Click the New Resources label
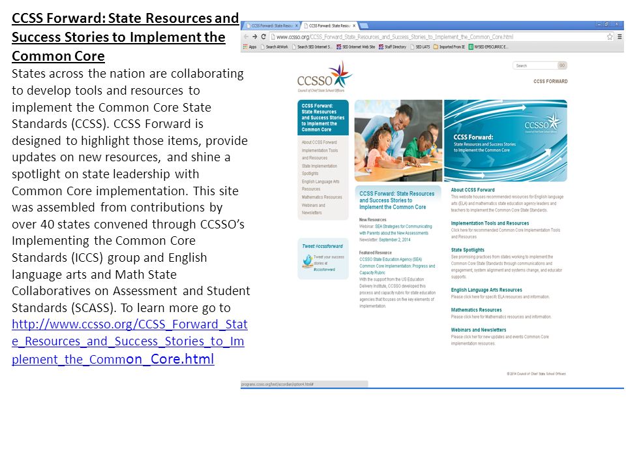Image resolution: width=626 pixels, height=470 pixels. point(372,219)
